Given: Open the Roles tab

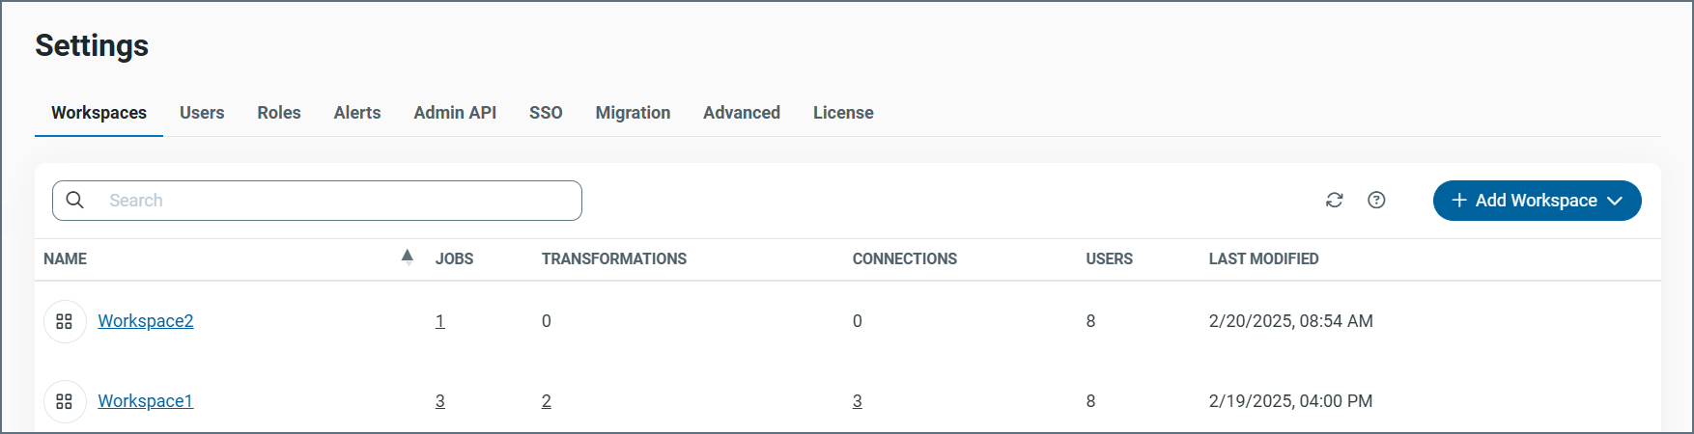Looking at the screenshot, I should coord(279,113).
